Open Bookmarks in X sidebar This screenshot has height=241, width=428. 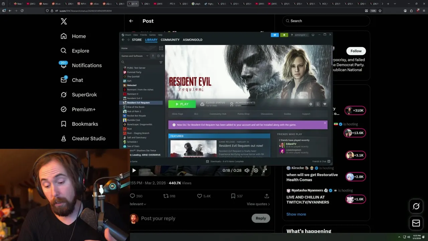pos(79,124)
